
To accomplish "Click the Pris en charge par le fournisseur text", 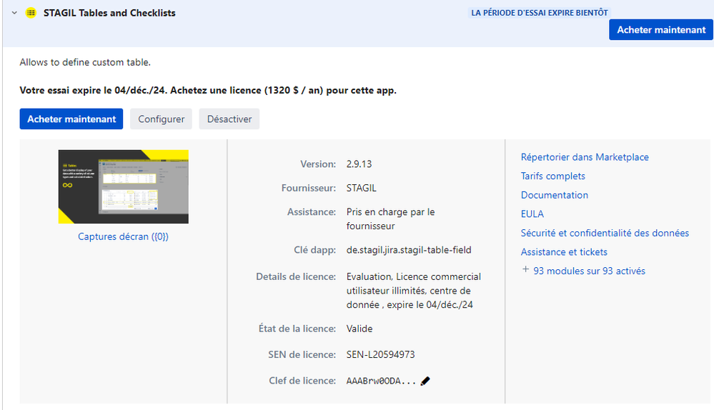I will coord(390,219).
